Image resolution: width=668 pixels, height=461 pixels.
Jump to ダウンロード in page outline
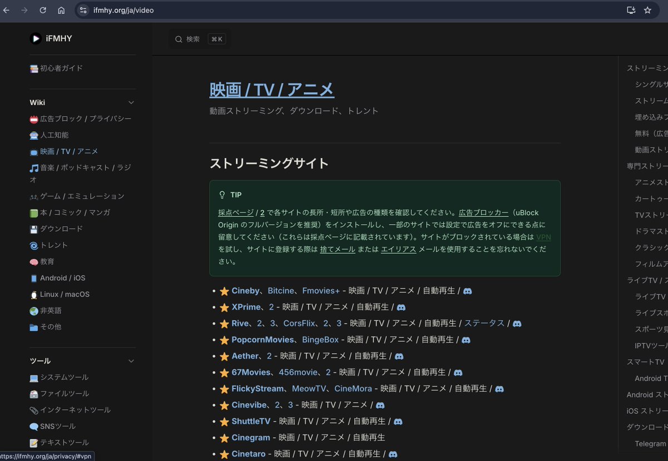[647, 428]
